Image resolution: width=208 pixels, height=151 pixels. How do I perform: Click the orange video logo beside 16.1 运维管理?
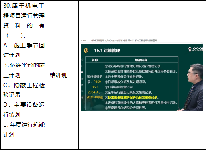coord(86,51)
